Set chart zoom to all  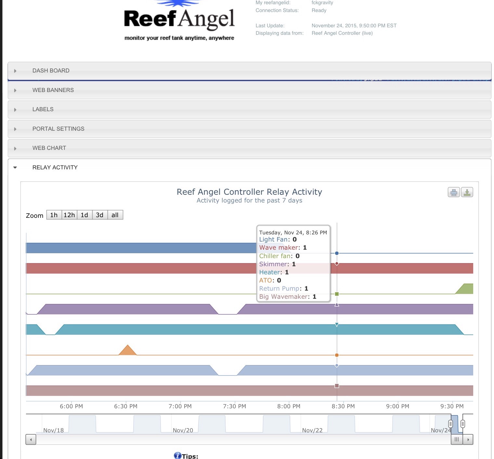pos(115,215)
